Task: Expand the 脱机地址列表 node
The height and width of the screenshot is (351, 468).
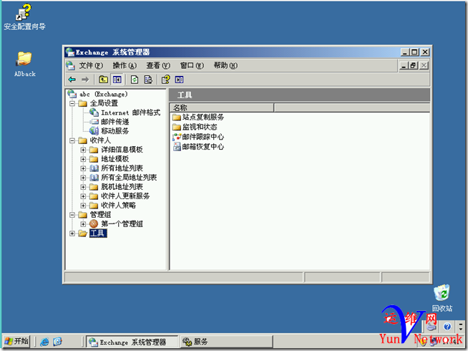Action: click(x=83, y=187)
